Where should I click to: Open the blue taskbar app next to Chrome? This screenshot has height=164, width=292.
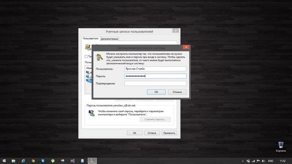43,161
